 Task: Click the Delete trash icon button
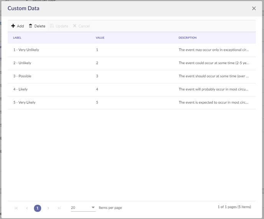coord(37,26)
